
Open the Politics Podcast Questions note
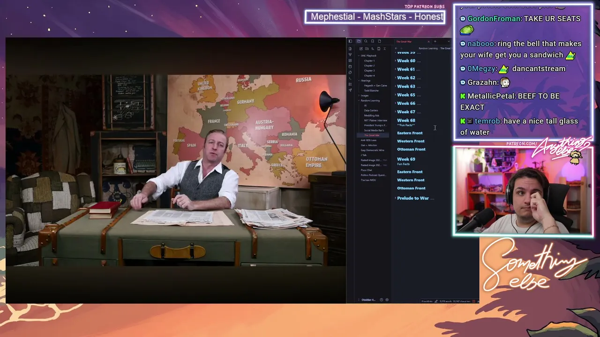[373, 175]
